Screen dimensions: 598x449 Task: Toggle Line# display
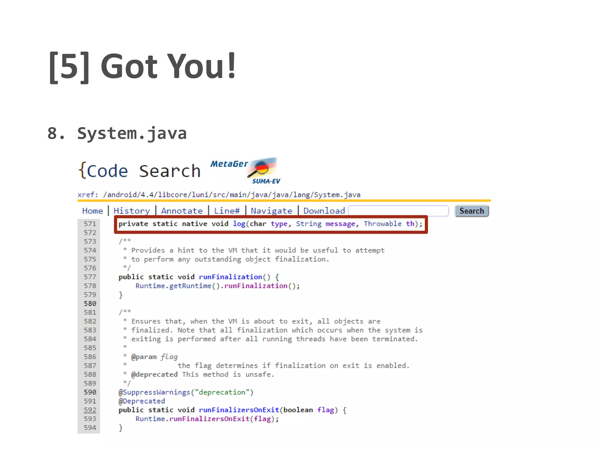coord(227,211)
